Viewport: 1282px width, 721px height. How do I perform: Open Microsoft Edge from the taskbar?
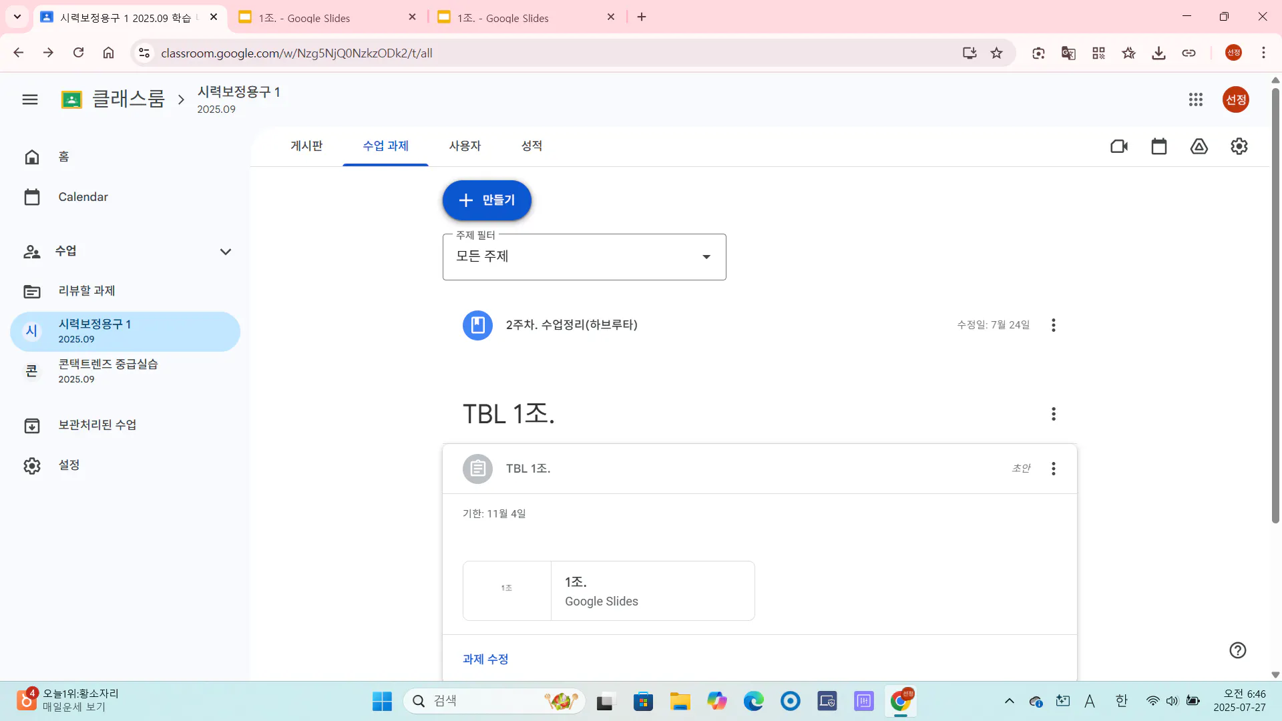click(x=754, y=701)
